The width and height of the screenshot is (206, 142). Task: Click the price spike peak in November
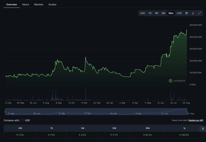pos(86,57)
